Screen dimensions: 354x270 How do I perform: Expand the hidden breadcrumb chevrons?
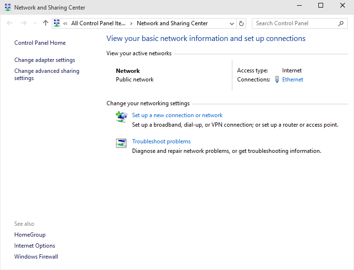65,23
